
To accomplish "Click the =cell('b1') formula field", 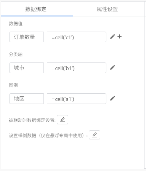I will click(77, 68).
